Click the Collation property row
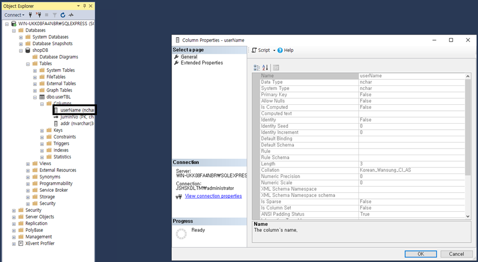The image size is (478, 262). pos(363,170)
